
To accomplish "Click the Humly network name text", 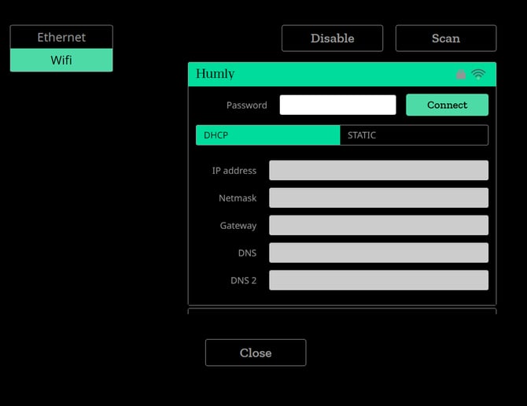I will pyautogui.click(x=215, y=74).
